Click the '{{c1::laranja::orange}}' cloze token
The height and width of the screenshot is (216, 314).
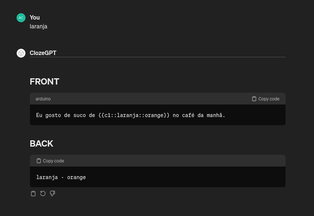click(x=134, y=115)
